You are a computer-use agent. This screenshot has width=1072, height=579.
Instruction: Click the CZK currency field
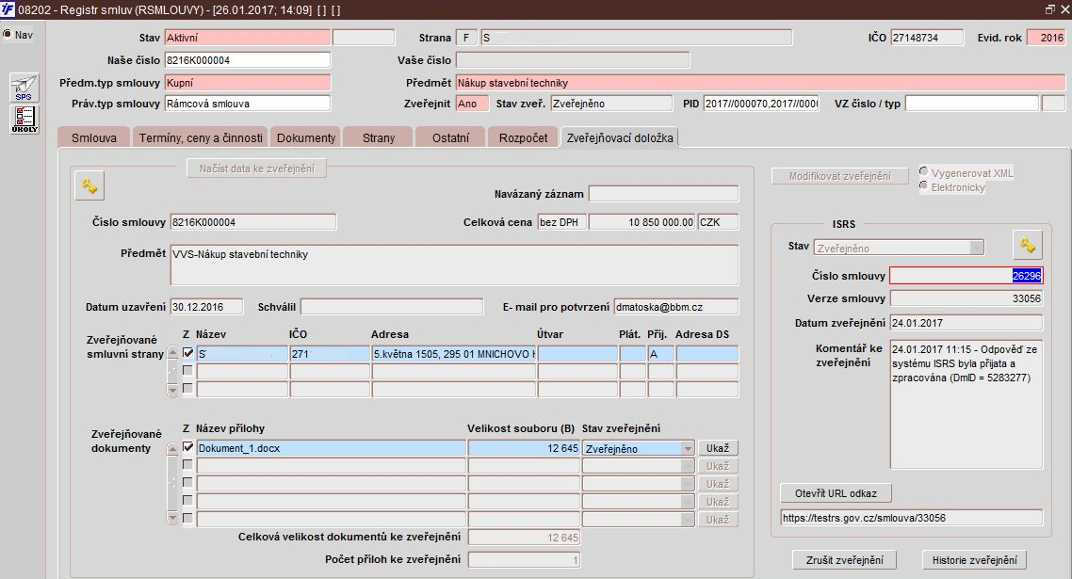click(718, 222)
